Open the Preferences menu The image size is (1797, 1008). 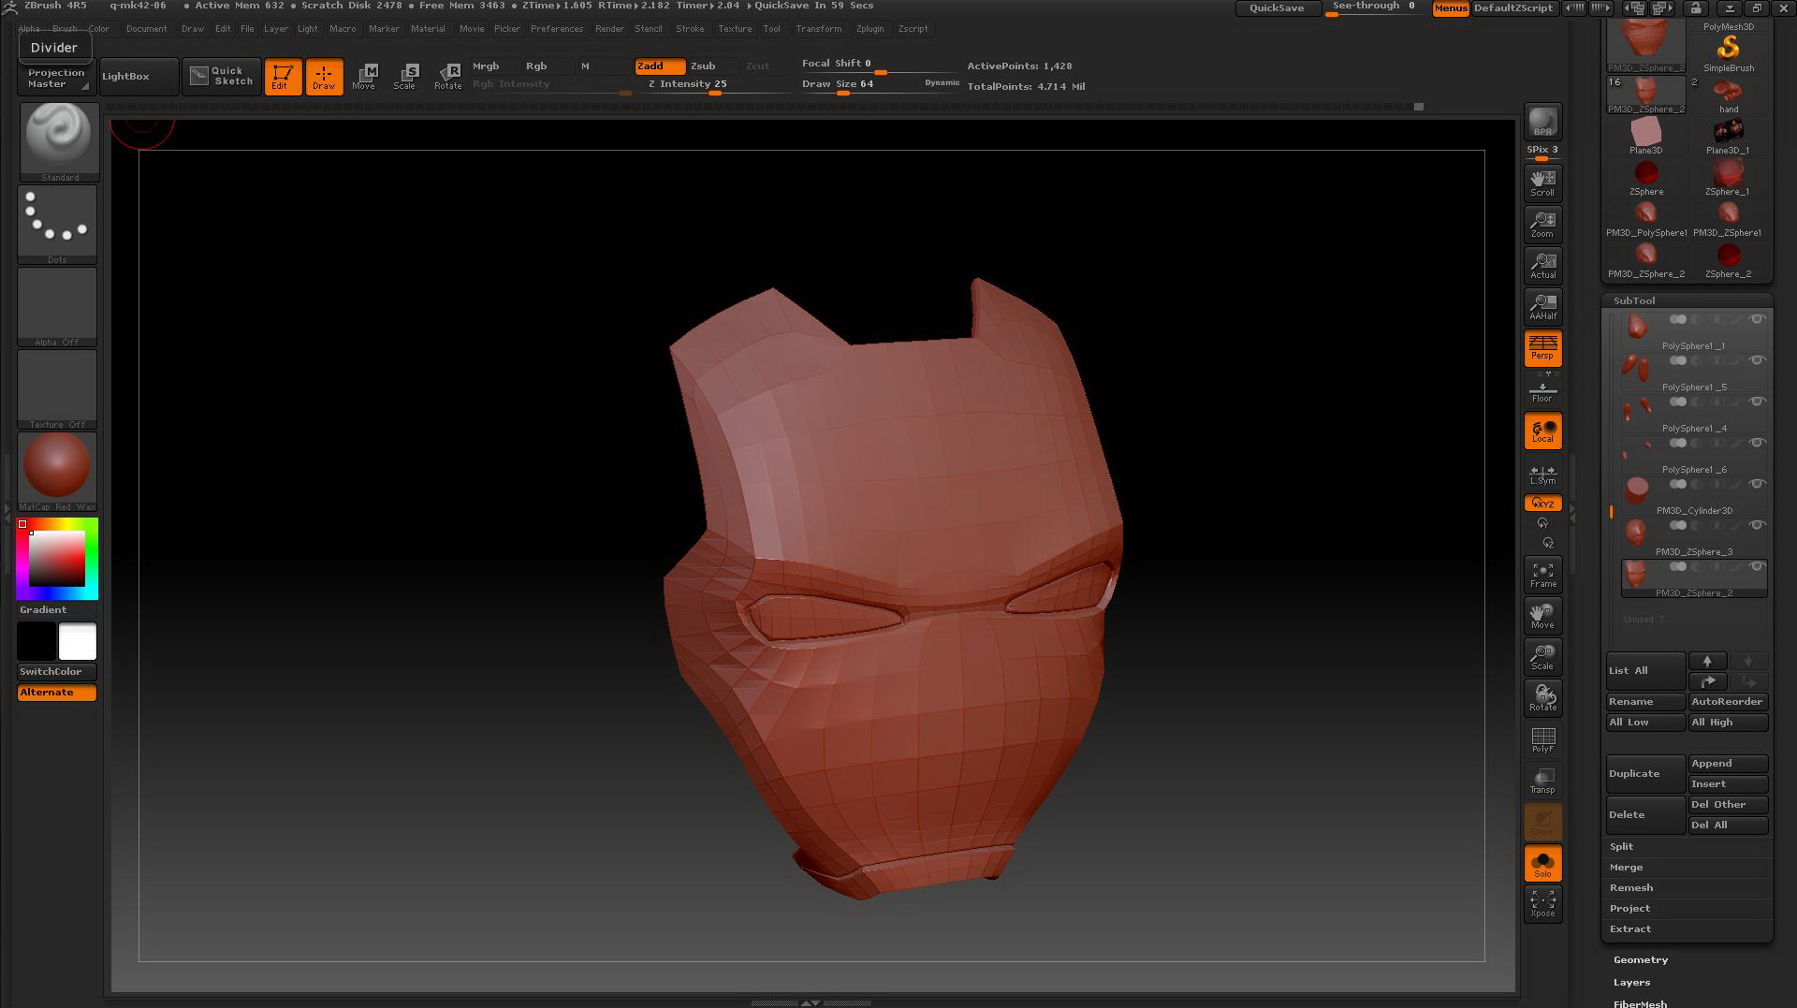[x=556, y=29]
